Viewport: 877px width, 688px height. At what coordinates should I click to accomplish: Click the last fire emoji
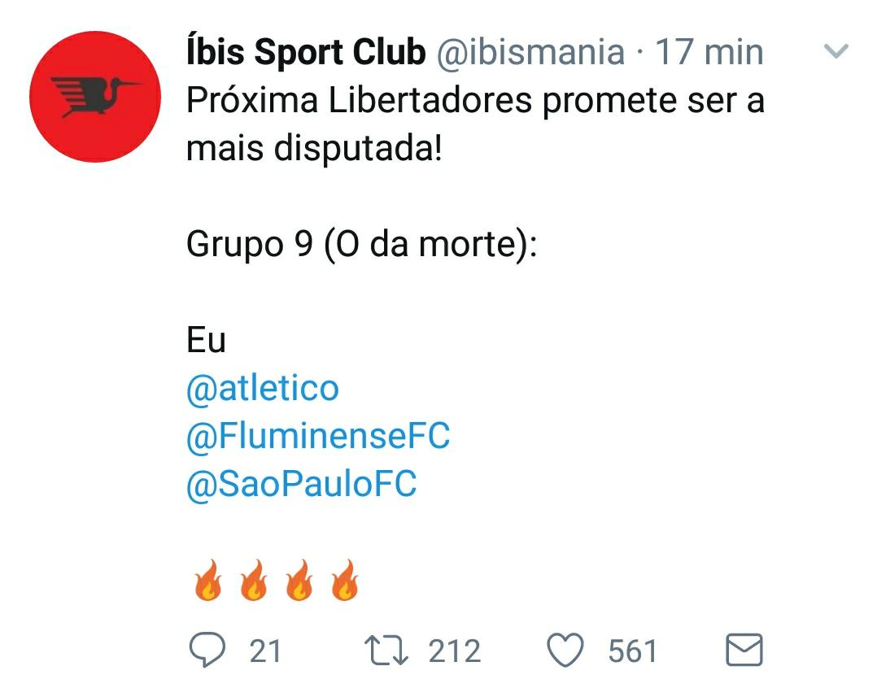[345, 580]
